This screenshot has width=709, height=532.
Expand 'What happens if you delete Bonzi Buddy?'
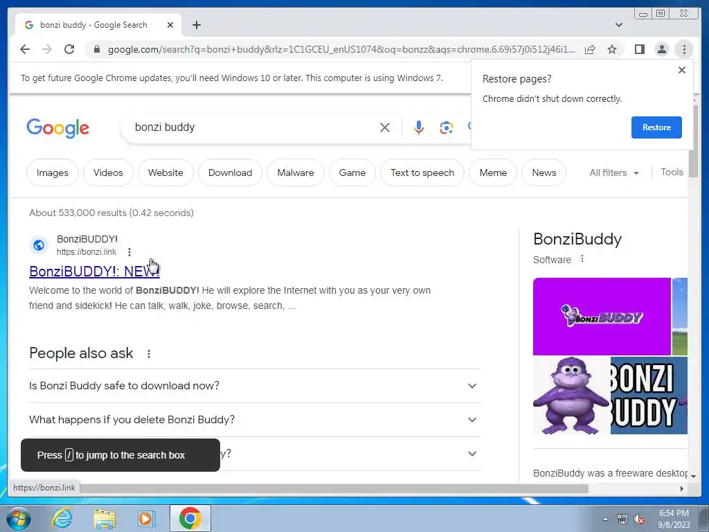tap(255, 420)
